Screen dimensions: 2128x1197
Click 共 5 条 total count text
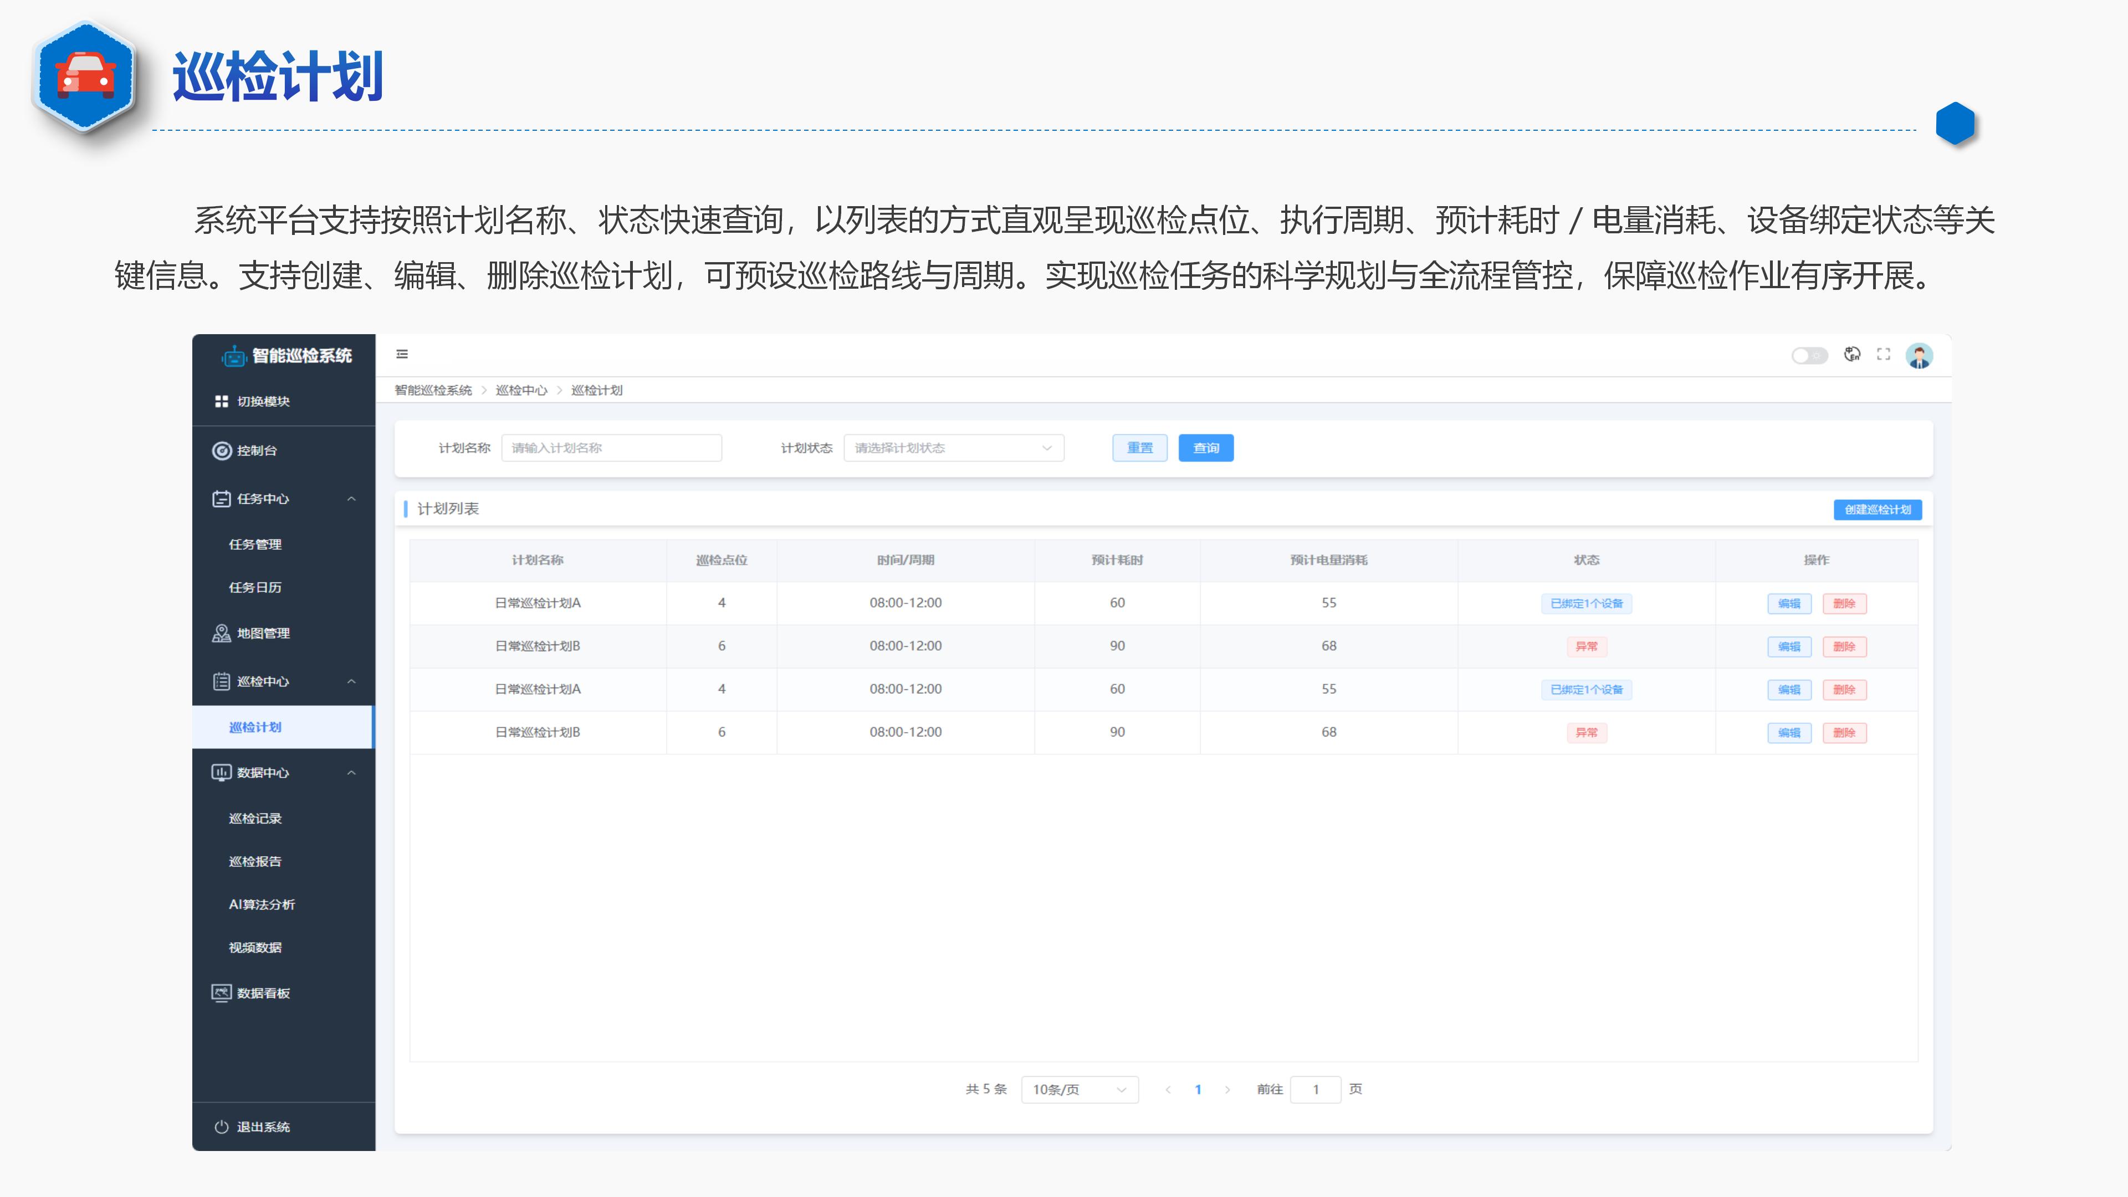click(x=986, y=1089)
